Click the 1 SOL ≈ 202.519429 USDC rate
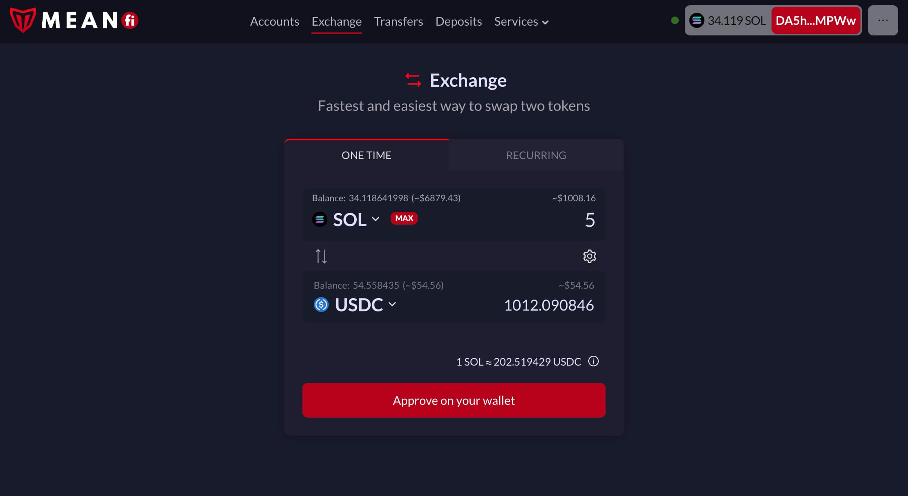The image size is (908, 496). [518, 362]
